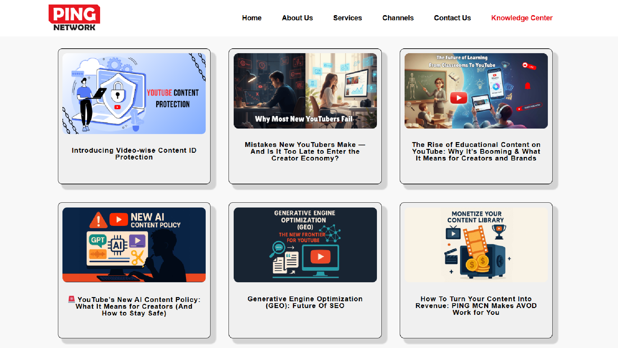Viewport: 618px width, 348px height.
Task: Open the GEO: Future Of SEO article
Action: click(305, 302)
